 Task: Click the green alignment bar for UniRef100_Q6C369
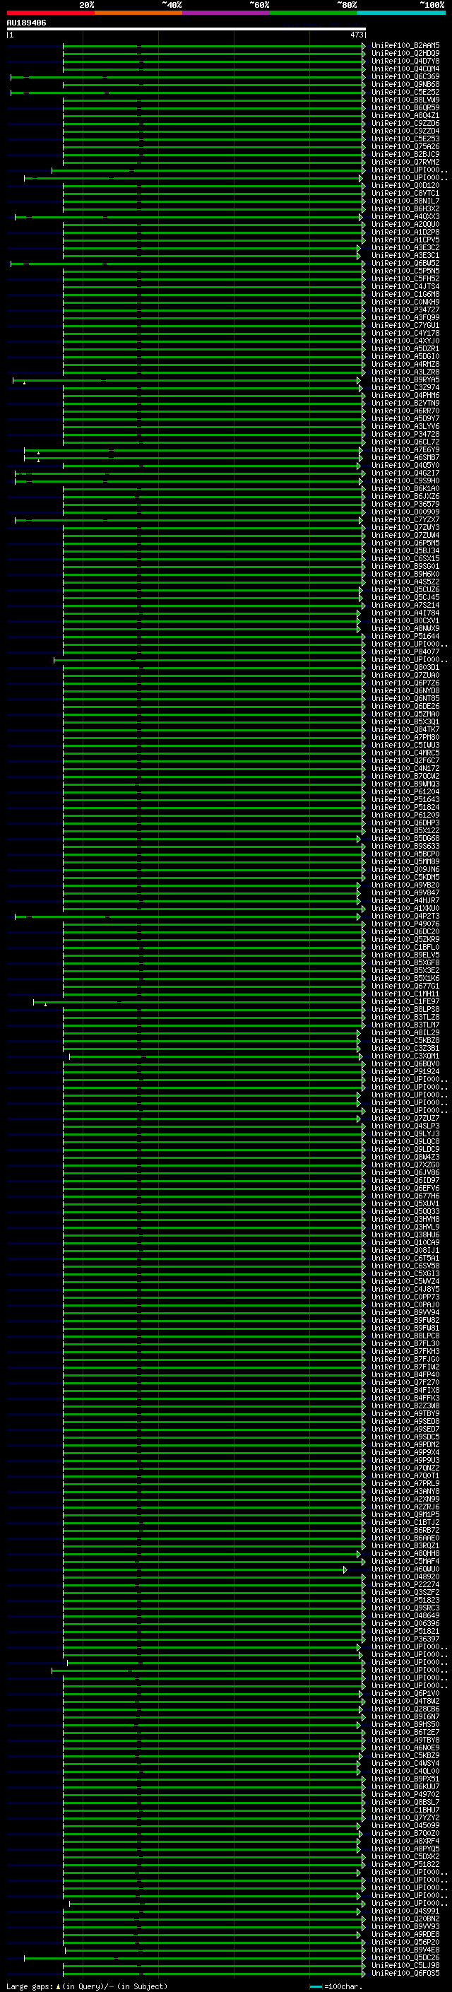(x=188, y=76)
